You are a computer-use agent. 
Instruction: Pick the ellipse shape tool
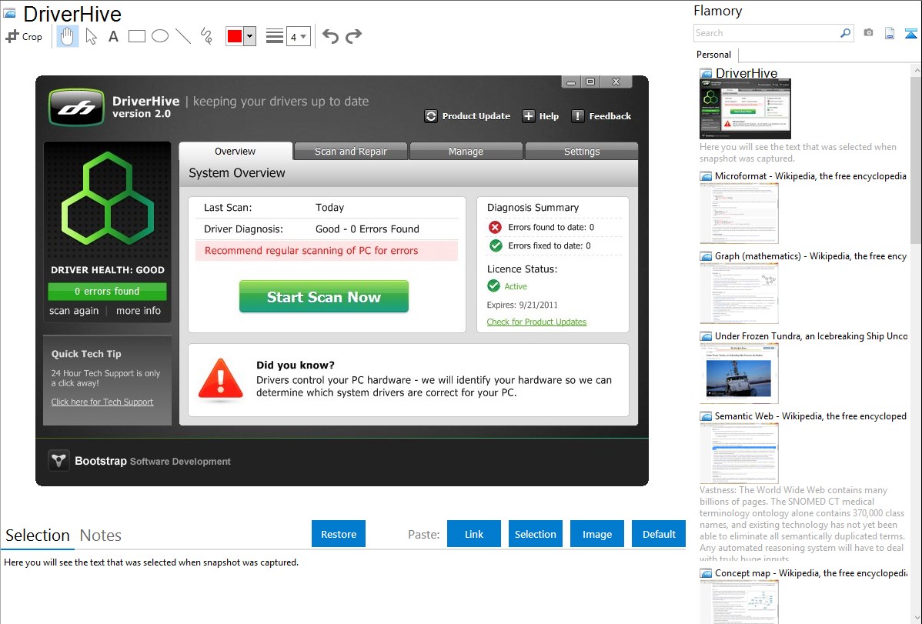[x=160, y=36]
